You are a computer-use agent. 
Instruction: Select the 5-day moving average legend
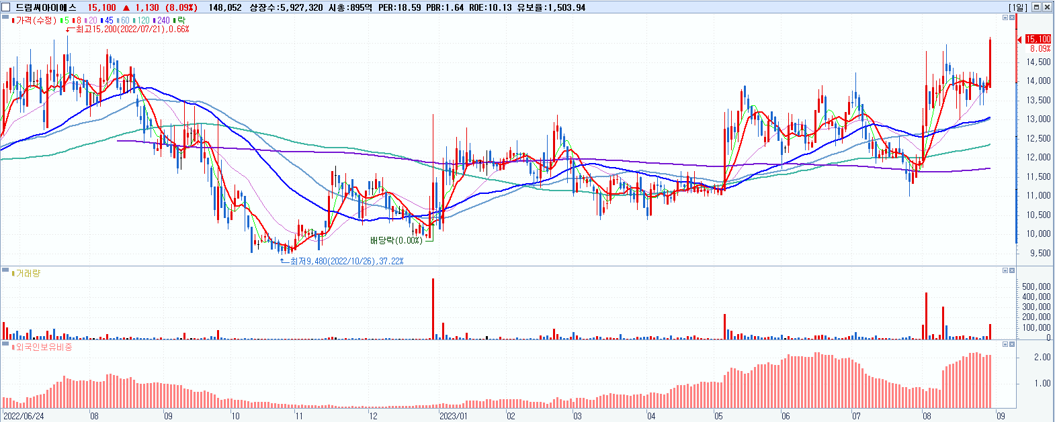coord(65,20)
